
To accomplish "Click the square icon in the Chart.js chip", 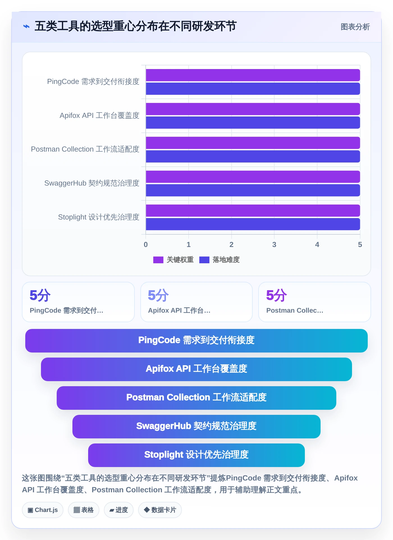I will 30,510.
